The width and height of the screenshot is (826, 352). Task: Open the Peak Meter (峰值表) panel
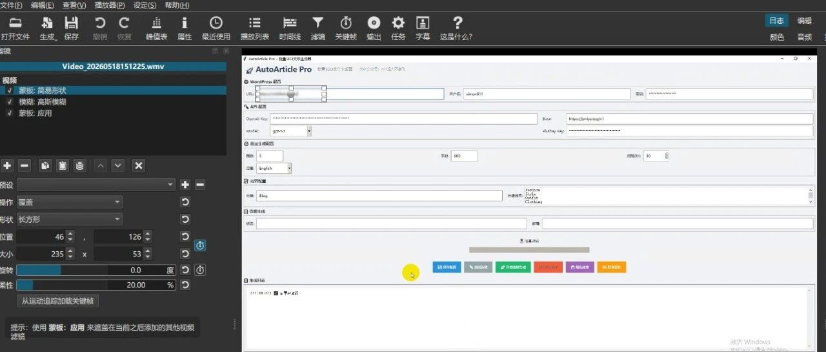[157, 28]
